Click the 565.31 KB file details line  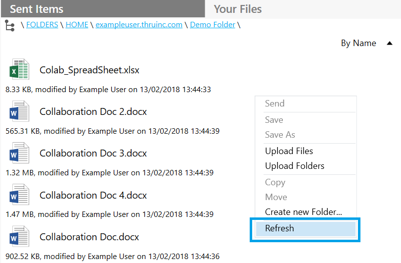(113, 131)
